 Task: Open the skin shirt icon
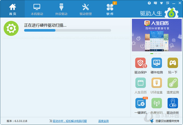[161, 3]
